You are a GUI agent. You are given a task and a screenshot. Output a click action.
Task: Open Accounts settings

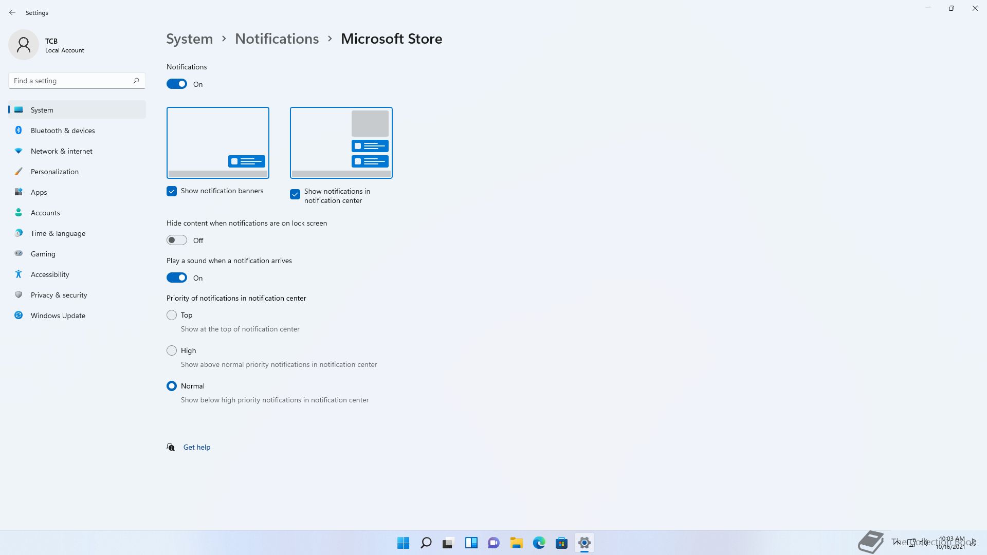(x=77, y=213)
